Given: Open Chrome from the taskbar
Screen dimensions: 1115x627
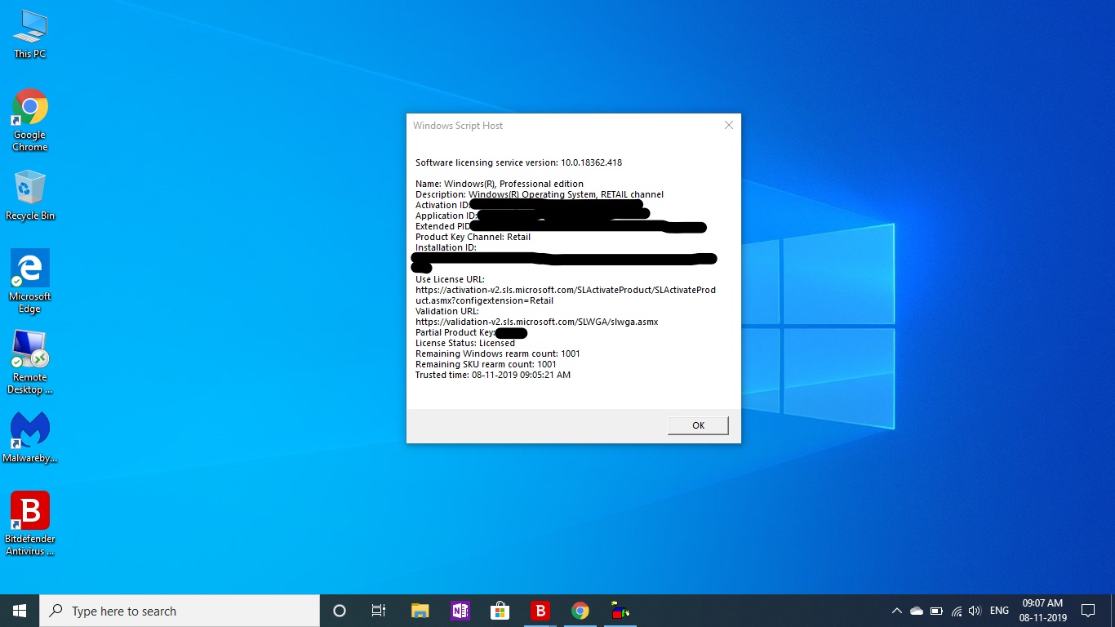Looking at the screenshot, I should [580, 611].
